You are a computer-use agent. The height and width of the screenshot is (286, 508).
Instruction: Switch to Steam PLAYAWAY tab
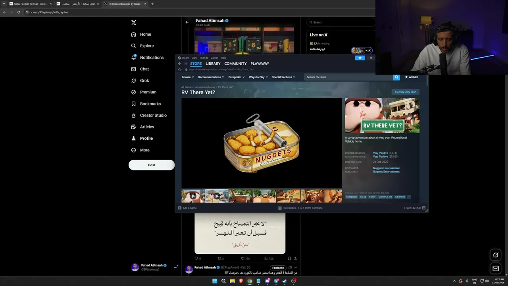(x=260, y=64)
